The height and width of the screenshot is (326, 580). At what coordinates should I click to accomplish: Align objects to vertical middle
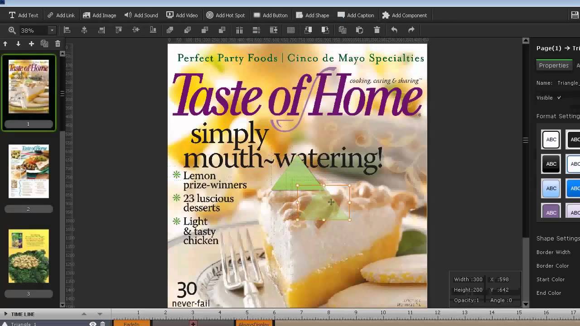point(136,30)
